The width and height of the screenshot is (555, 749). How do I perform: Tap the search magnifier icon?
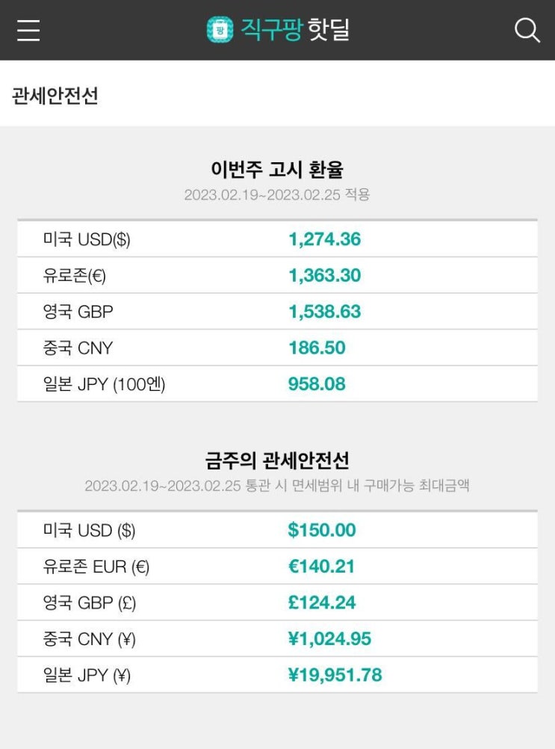[527, 30]
